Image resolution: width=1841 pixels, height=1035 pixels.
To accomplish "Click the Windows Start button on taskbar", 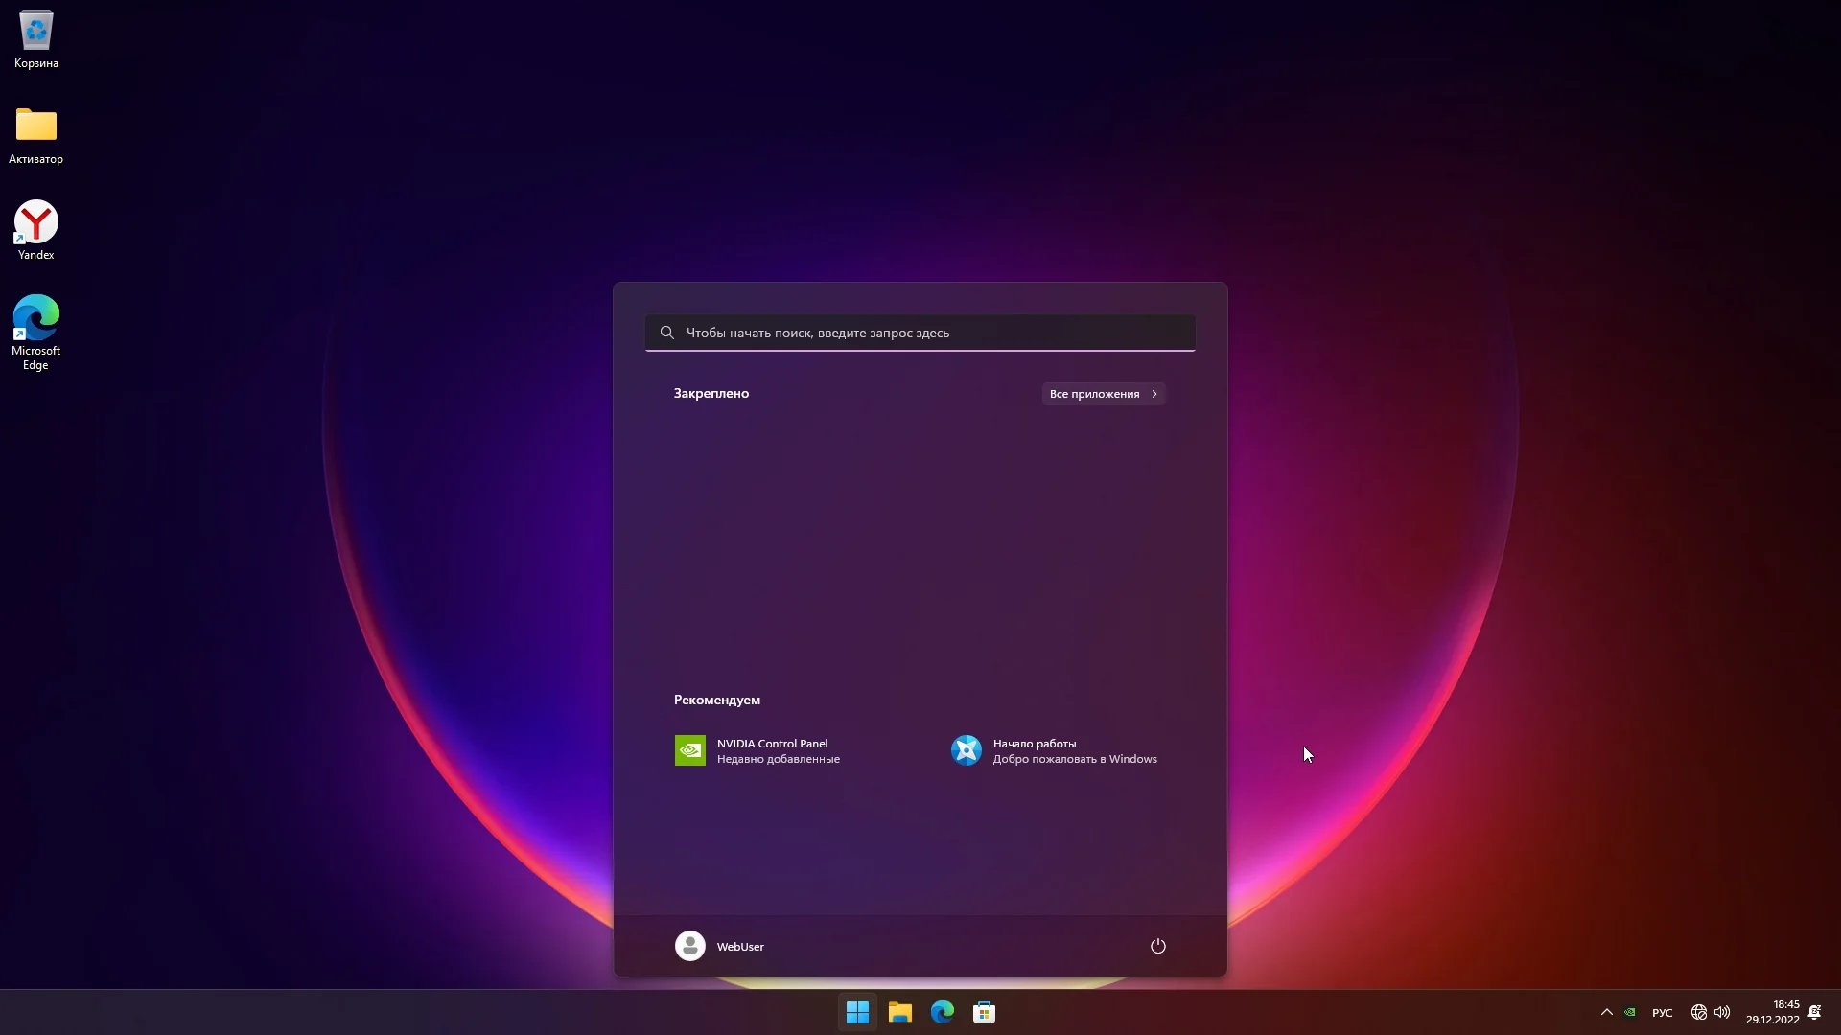I will click(857, 1012).
